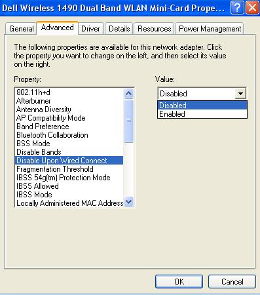Image resolution: width=260 pixels, height=295 pixels.
Task: Choose Disabled in the Value dropdown list
Action: coord(202,106)
